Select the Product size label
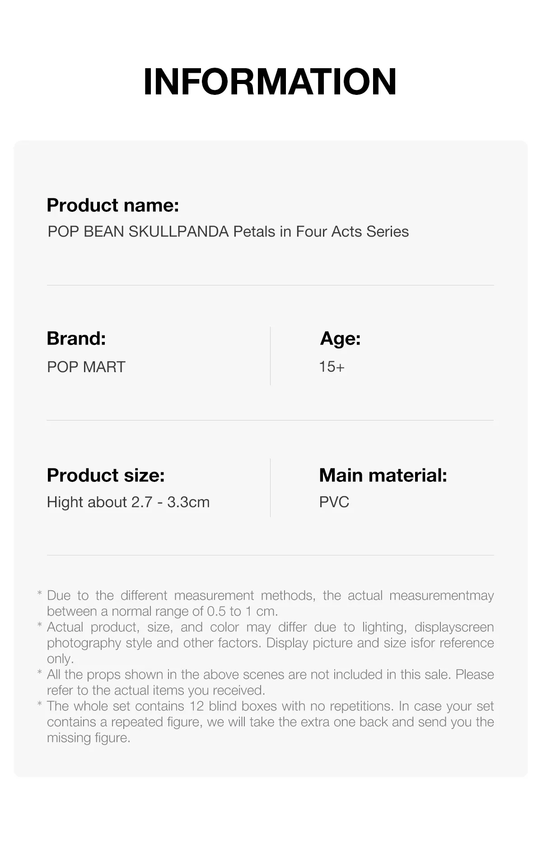Viewport: 542px width, 850px height. 106,475
